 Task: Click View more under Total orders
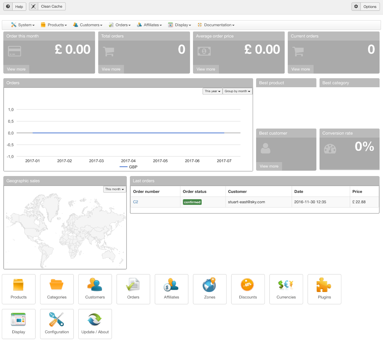pos(111,69)
